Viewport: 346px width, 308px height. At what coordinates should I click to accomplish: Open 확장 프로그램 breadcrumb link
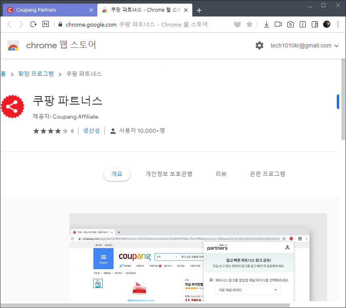coord(36,74)
